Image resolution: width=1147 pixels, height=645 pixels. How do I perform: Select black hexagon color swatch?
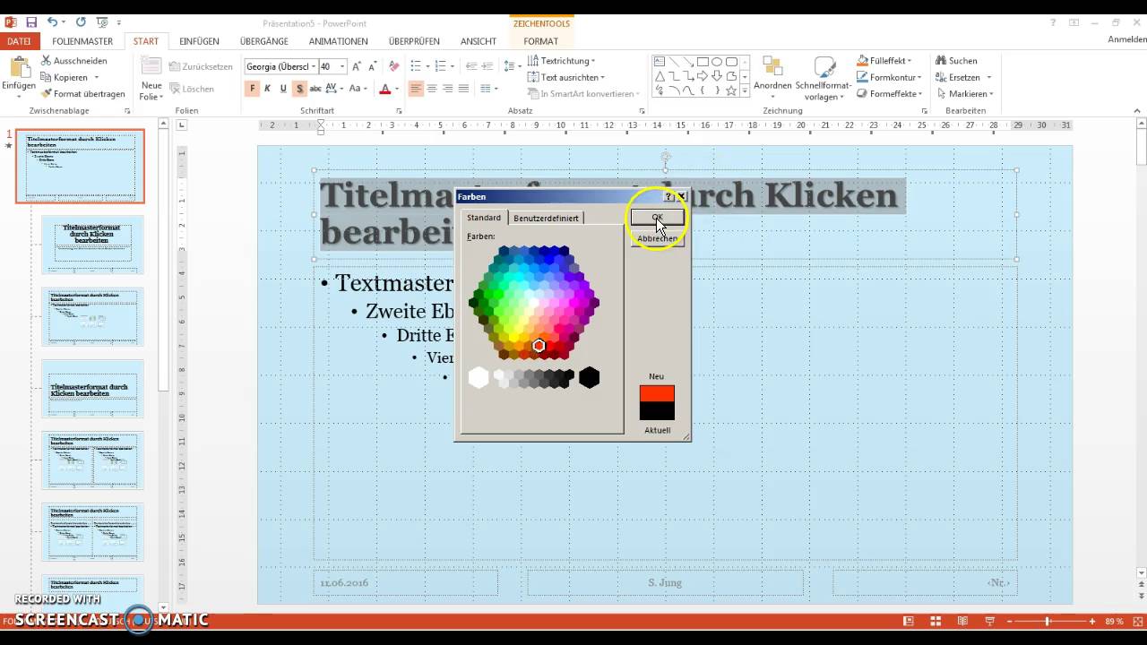[589, 378]
